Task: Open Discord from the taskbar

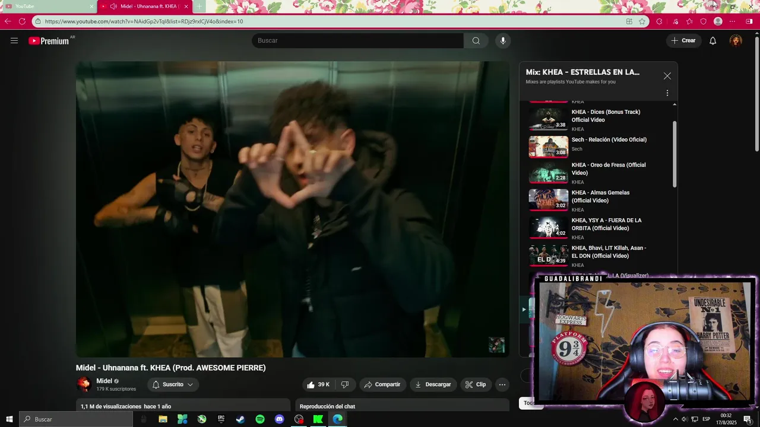Action: coord(279,419)
